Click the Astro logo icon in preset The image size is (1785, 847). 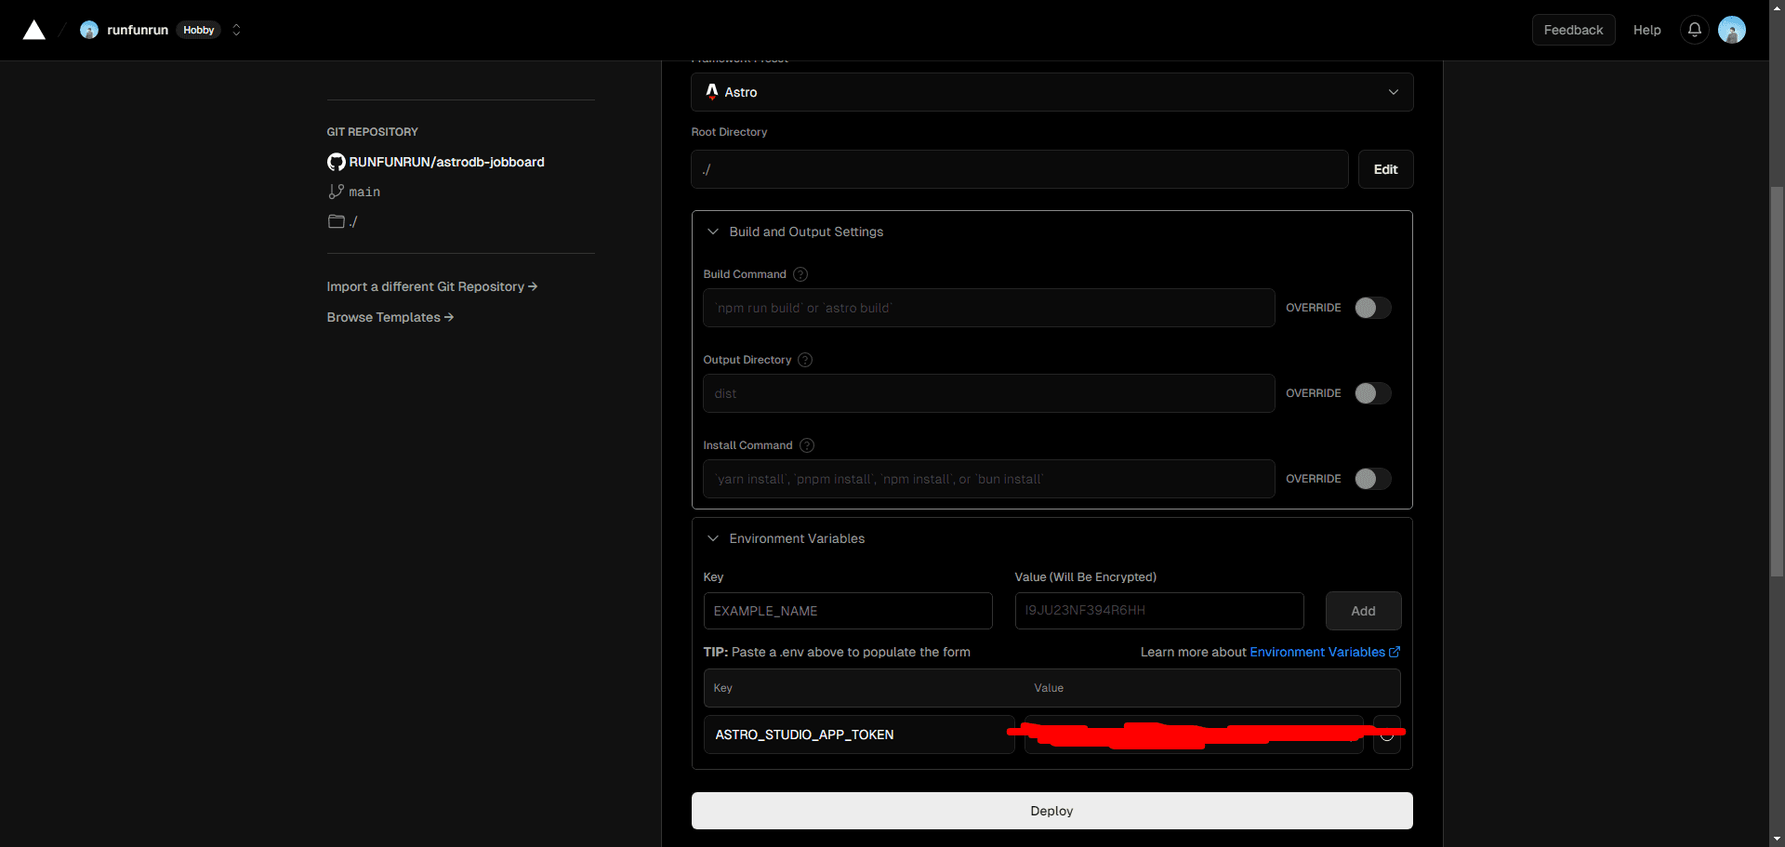[712, 91]
